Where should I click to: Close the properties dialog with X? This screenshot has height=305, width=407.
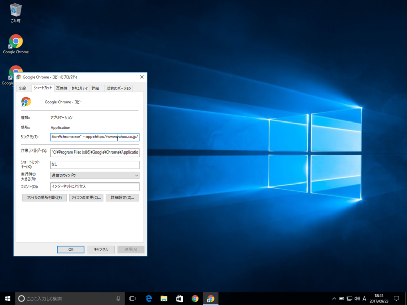(142, 77)
